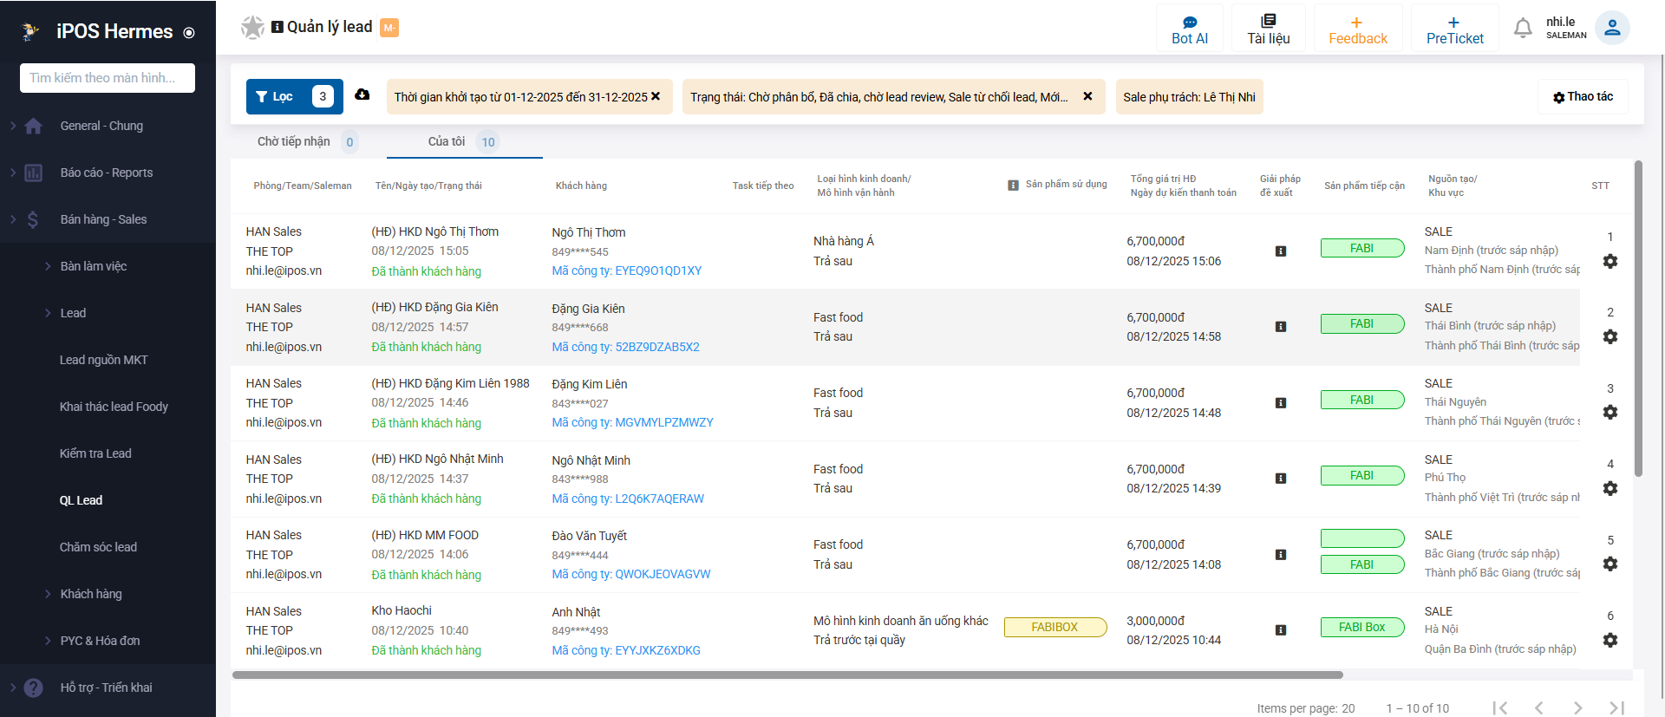Open gear settings for row 2 Đặng Gia Kiên
This screenshot has width=1665, height=717.
[x=1610, y=336]
